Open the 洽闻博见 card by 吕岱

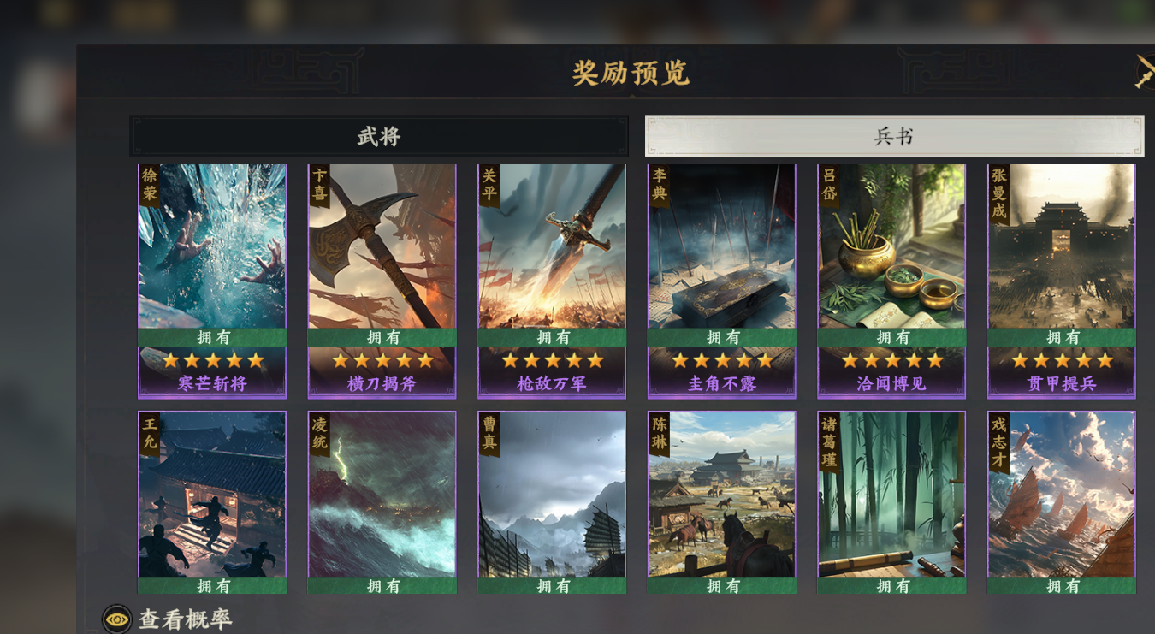(x=891, y=281)
